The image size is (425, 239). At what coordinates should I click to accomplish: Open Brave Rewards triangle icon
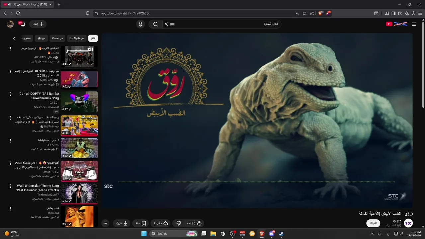pos(328,13)
